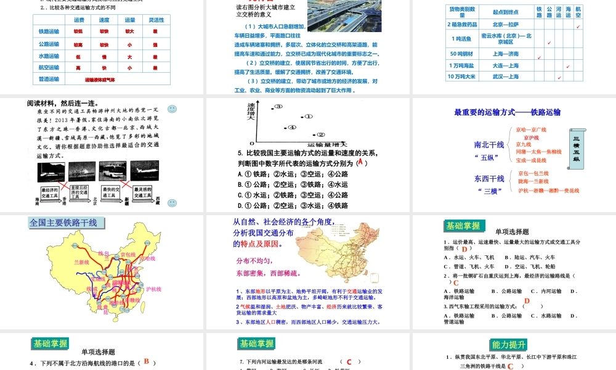616x370 pixels.
Task: Click the 2箱急救药品 table cell
Action: click(x=462, y=25)
